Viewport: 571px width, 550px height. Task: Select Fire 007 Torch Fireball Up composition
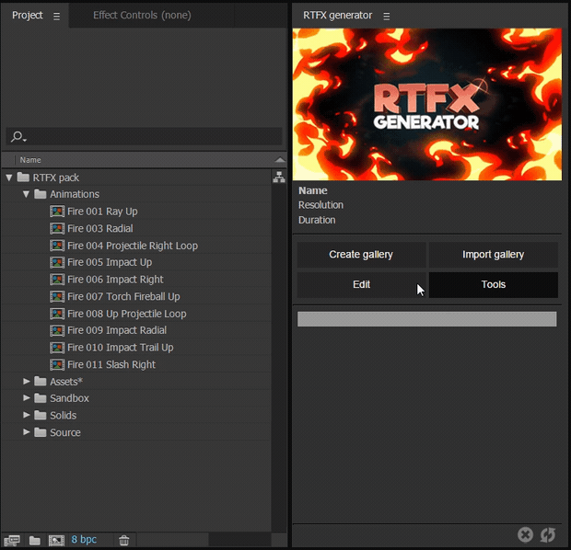pos(122,296)
